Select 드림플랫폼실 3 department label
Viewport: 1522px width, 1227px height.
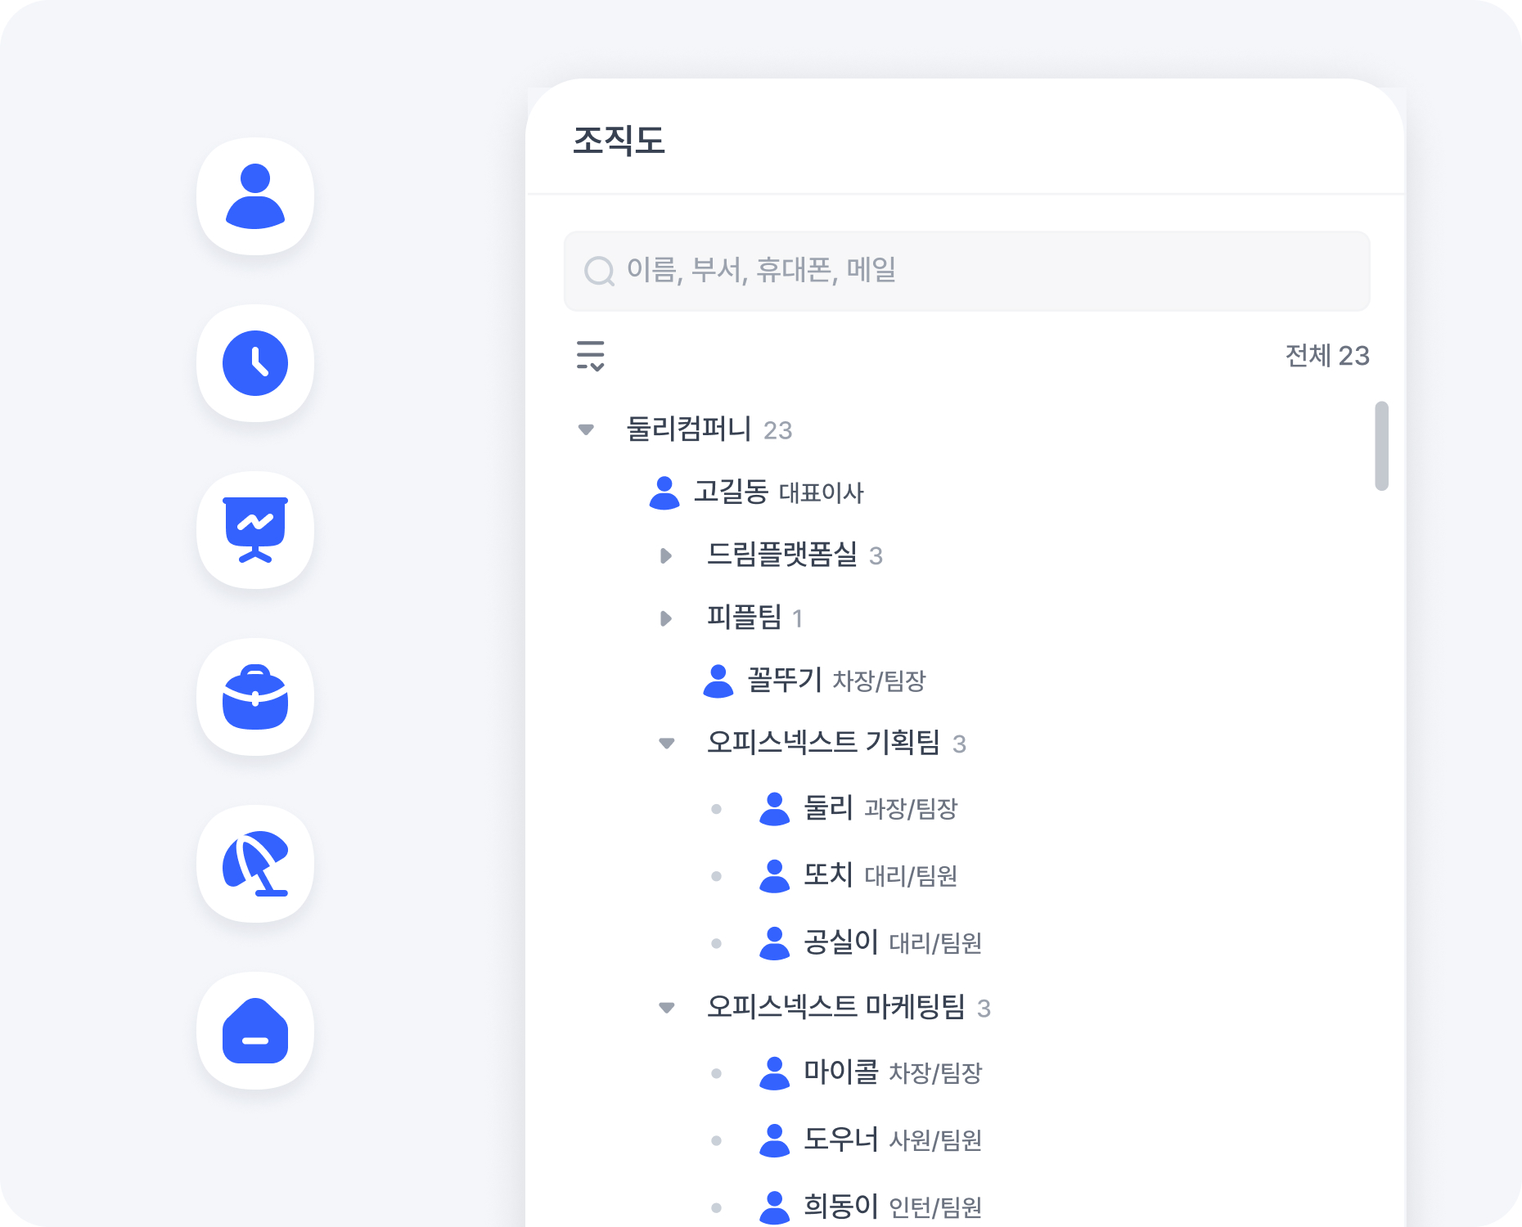click(795, 555)
